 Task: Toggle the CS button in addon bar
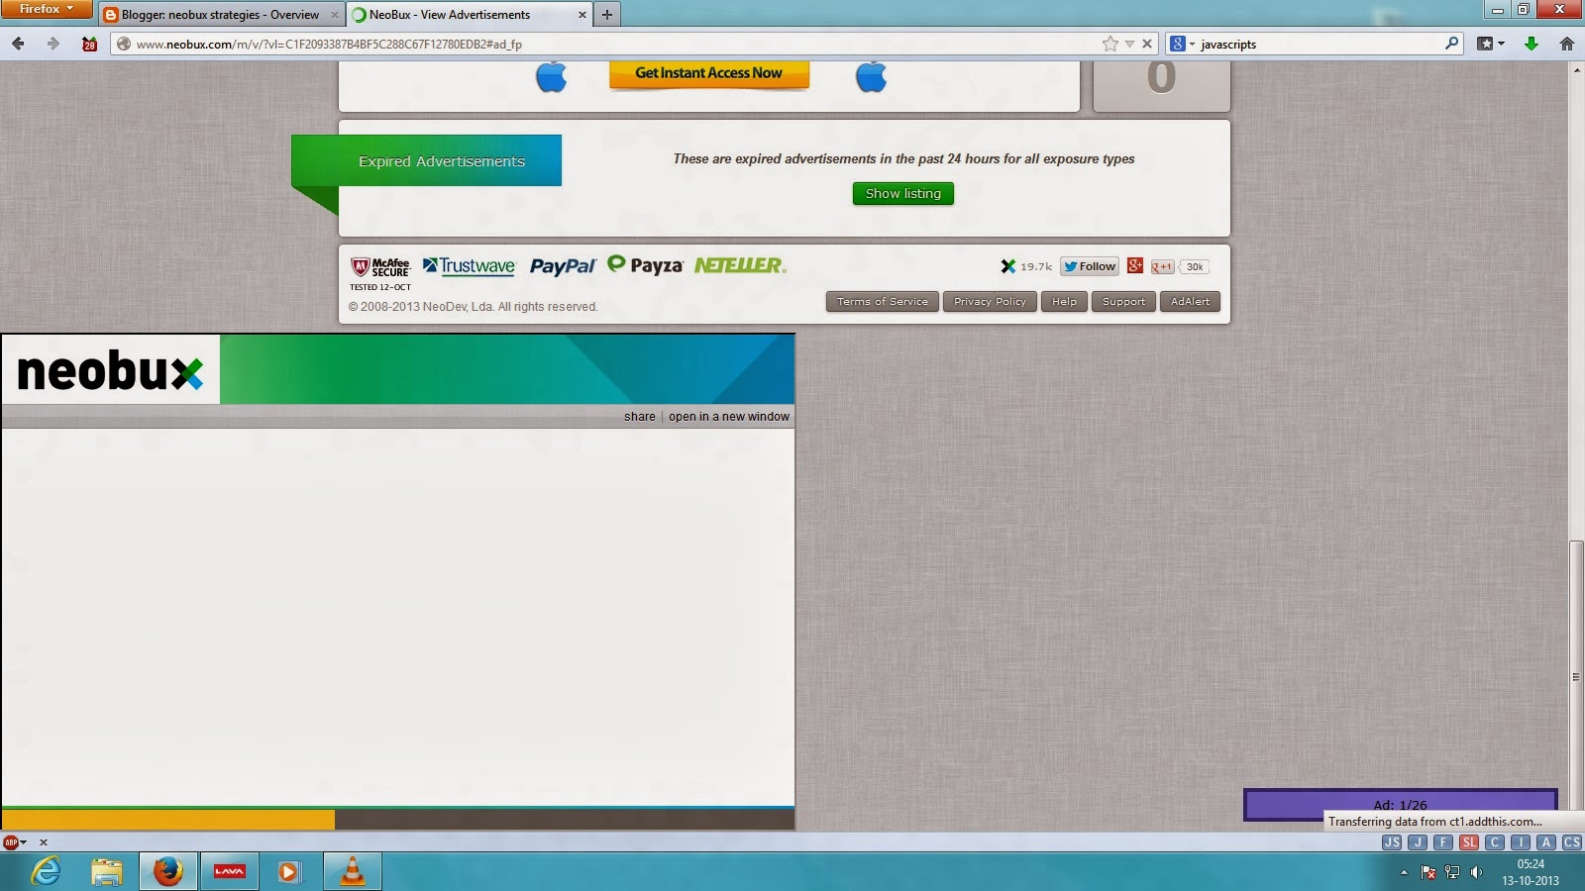(1572, 842)
